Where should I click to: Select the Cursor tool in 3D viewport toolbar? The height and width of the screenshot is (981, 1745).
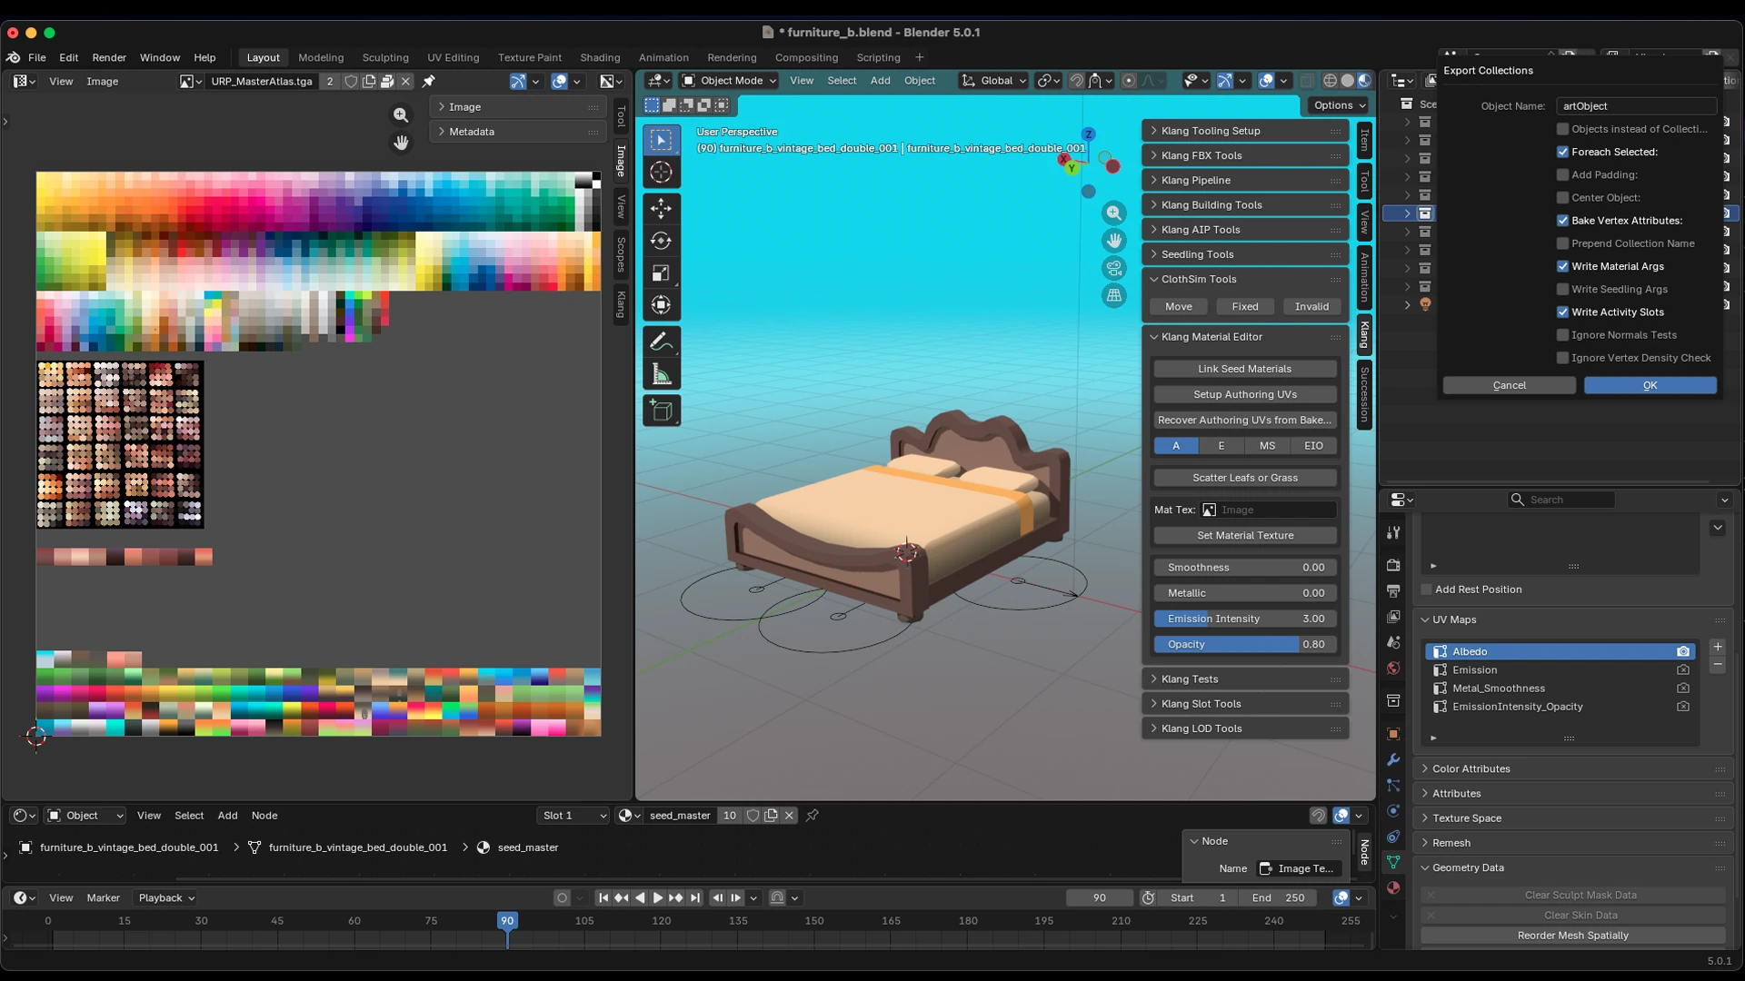661,173
